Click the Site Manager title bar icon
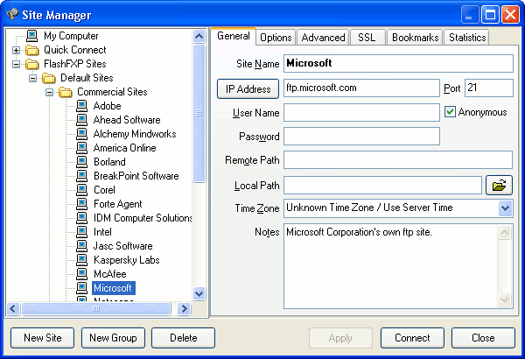Viewport: 525px width, 359px height. click(x=12, y=14)
